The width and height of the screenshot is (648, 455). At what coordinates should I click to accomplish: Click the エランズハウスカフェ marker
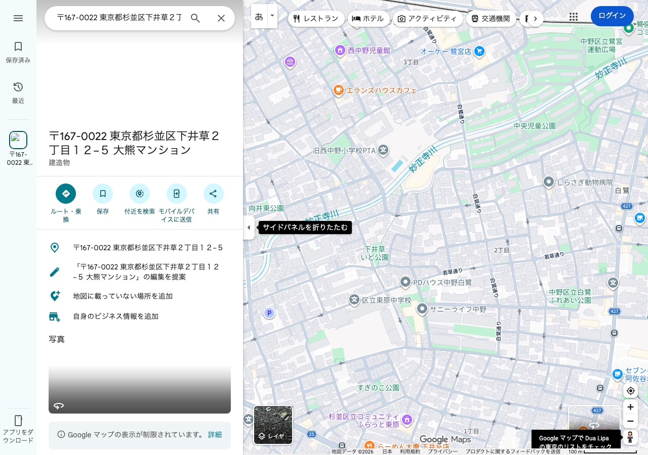(339, 90)
